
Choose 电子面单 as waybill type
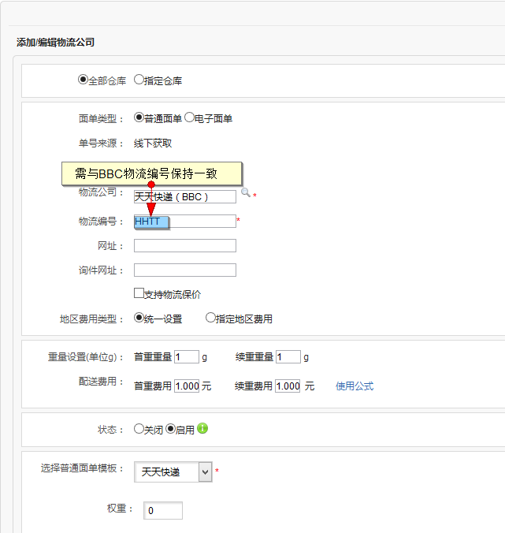click(189, 117)
